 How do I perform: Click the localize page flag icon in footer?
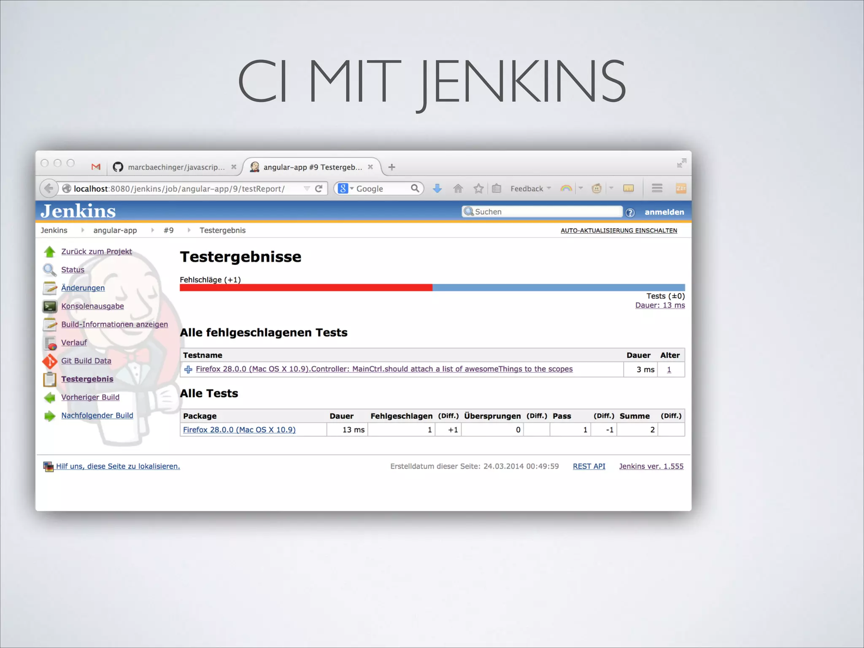click(48, 467)
